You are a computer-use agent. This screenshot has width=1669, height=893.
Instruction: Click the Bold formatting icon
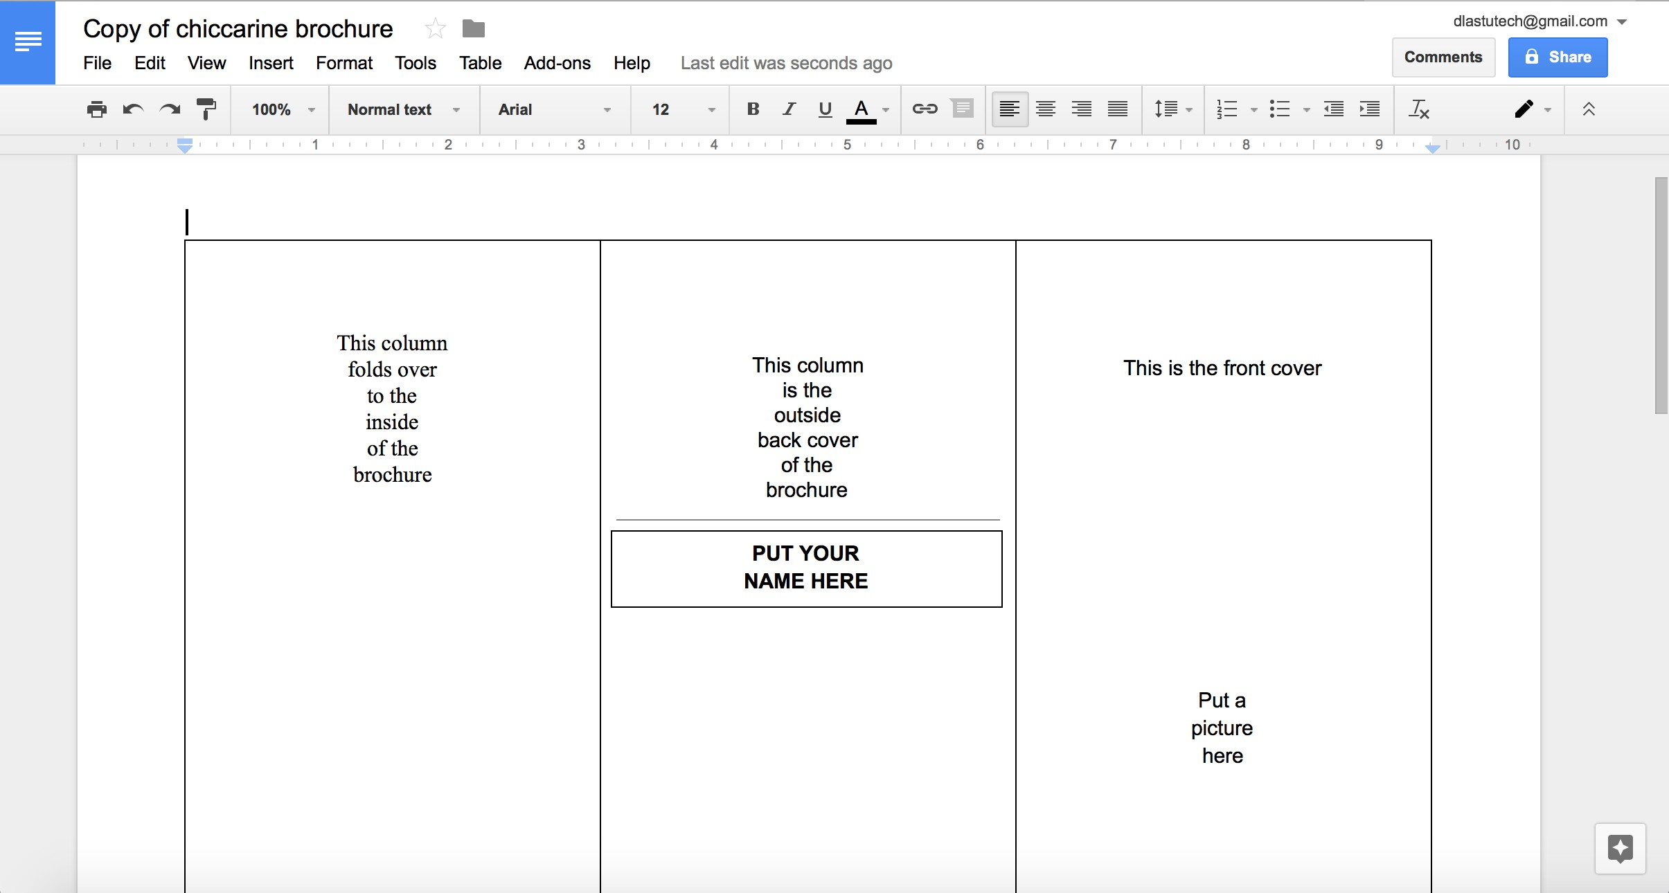click(x=751, y=109)
